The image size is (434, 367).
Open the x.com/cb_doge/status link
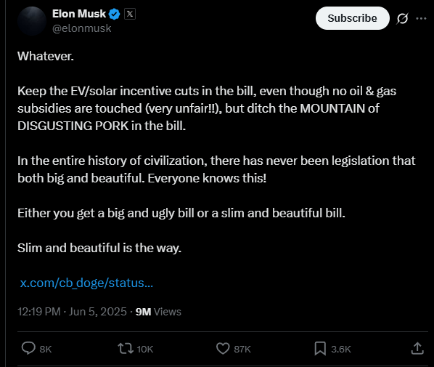(x=86, y=283)
